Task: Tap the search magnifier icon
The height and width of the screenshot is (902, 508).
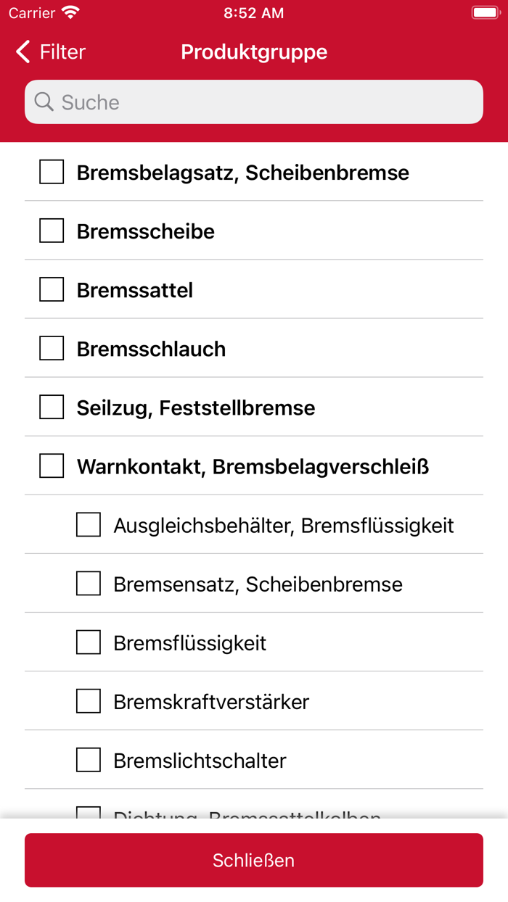Action: [44, 102]
